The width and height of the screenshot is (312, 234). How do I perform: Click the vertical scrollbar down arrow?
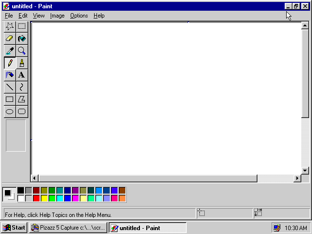tap(305, 171)
